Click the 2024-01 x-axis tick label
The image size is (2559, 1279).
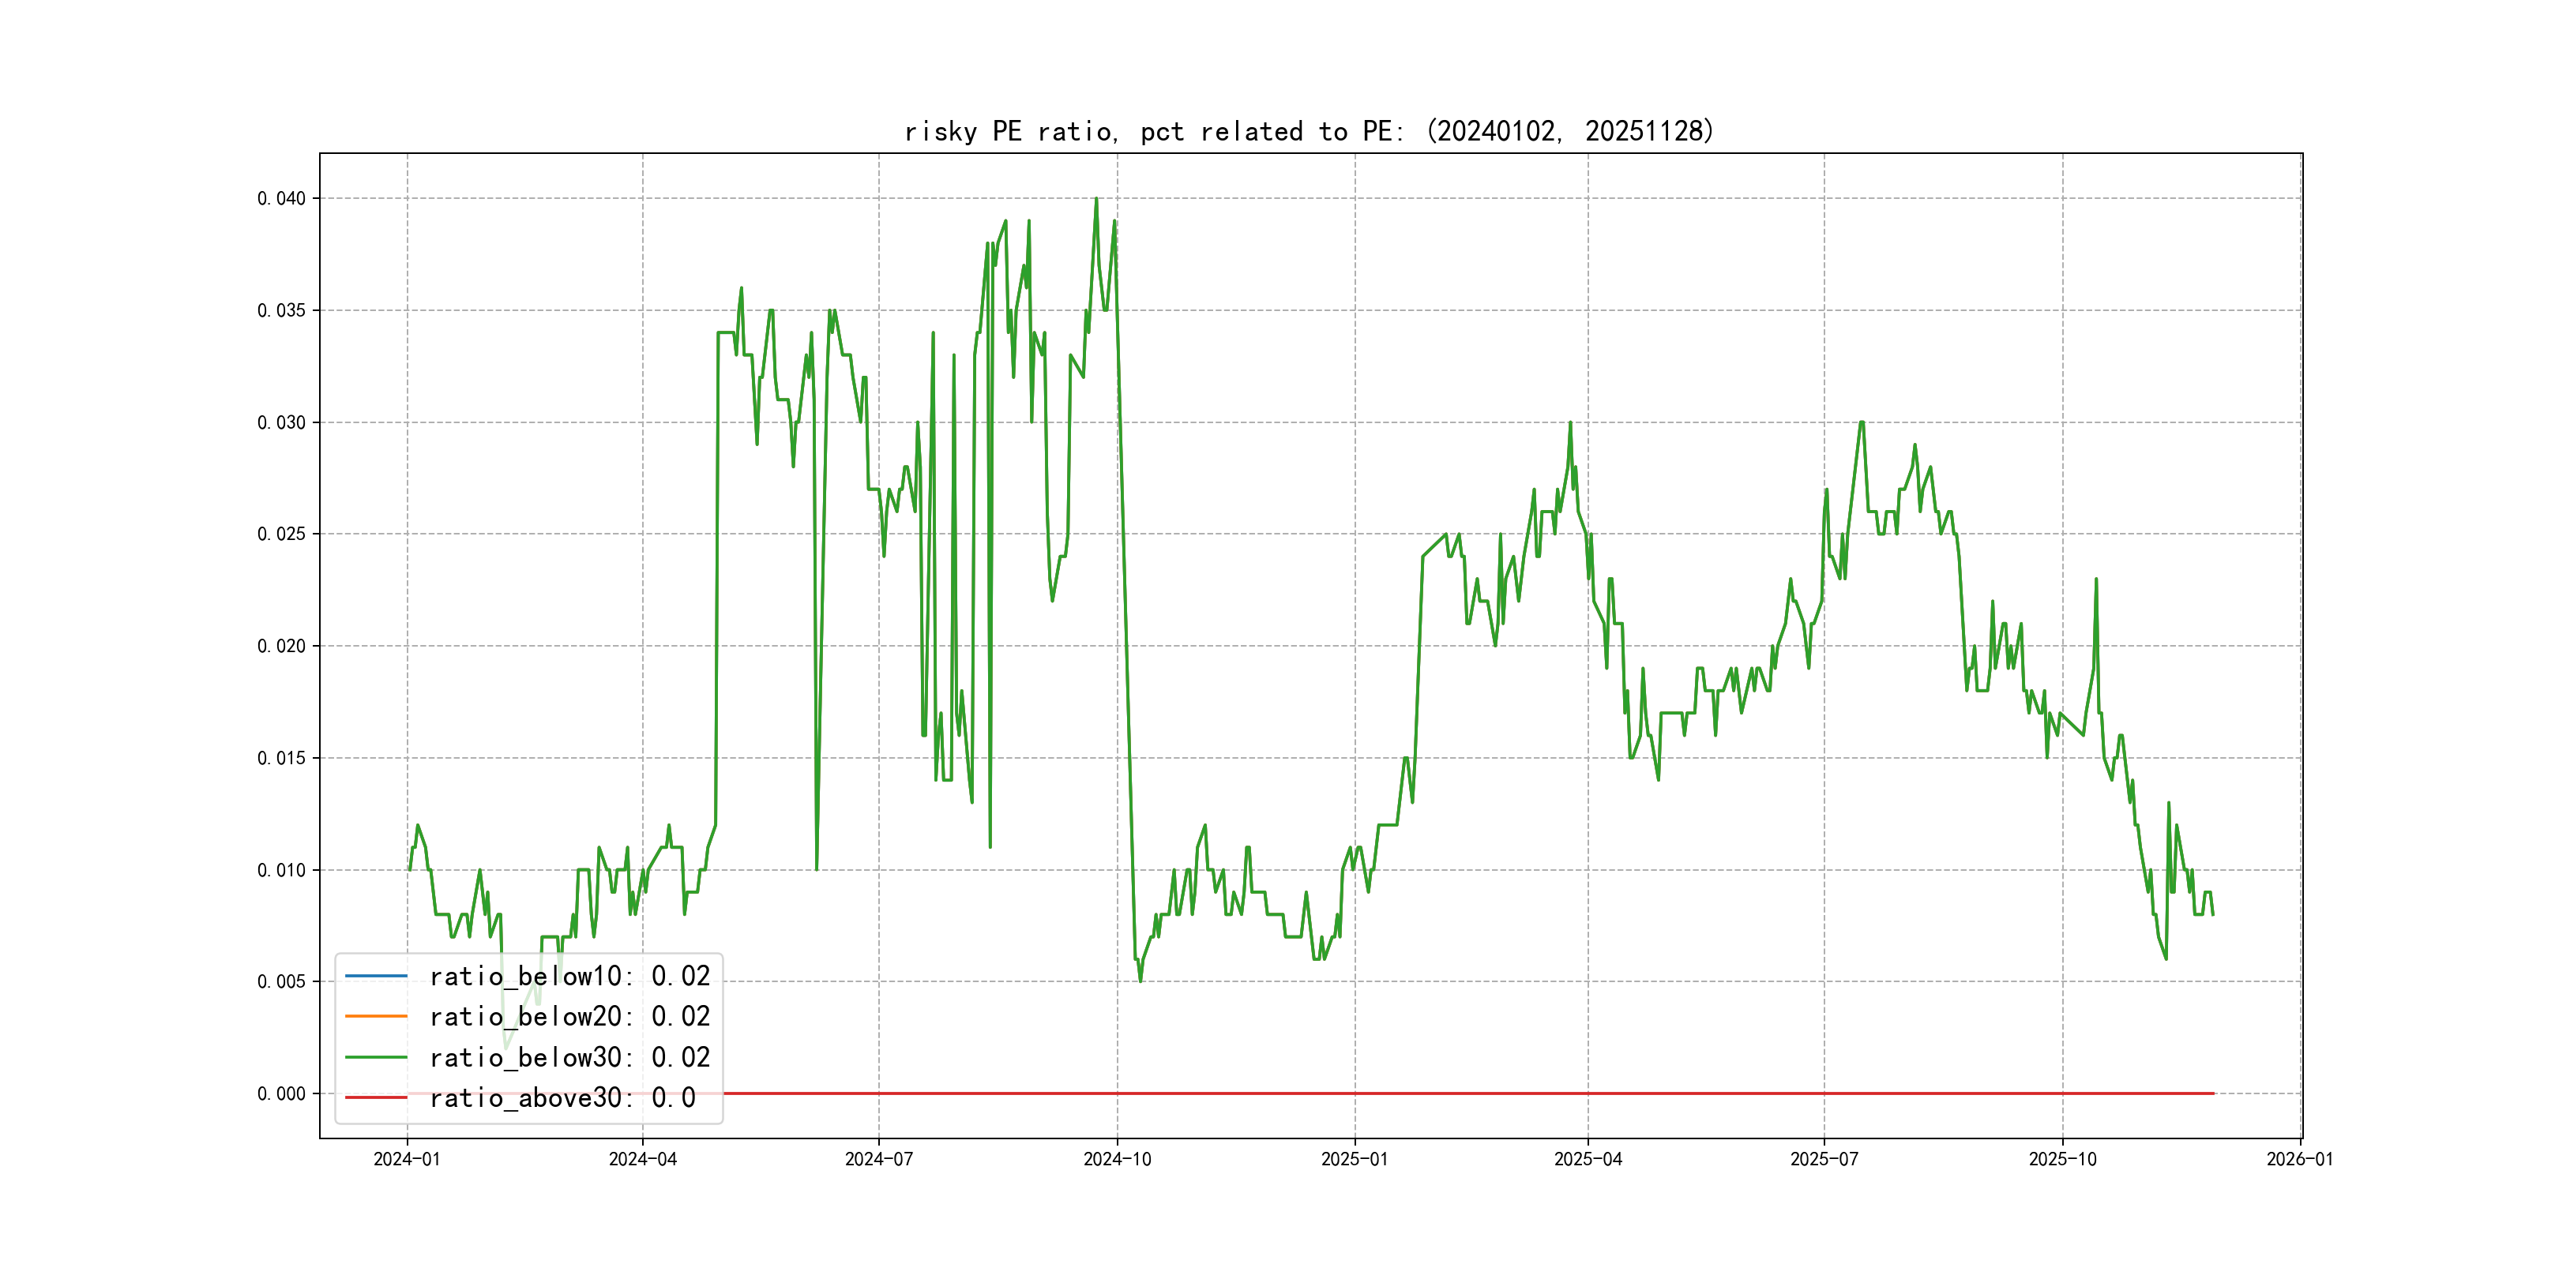point(406,1159)
